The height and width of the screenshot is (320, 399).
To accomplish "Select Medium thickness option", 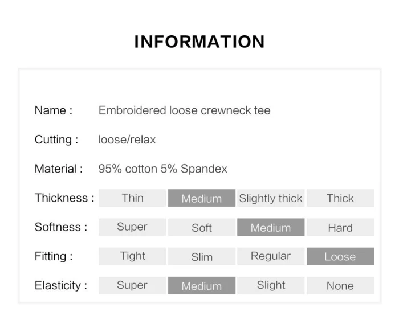I will pyautogui.click(x=202, y=198).
